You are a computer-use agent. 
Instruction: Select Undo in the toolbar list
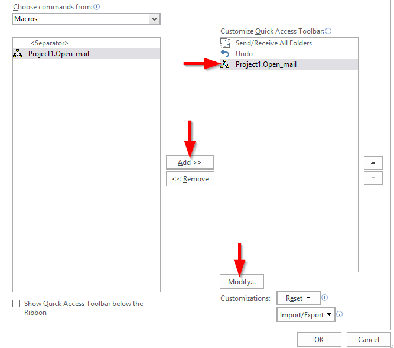tap(289, 54)
